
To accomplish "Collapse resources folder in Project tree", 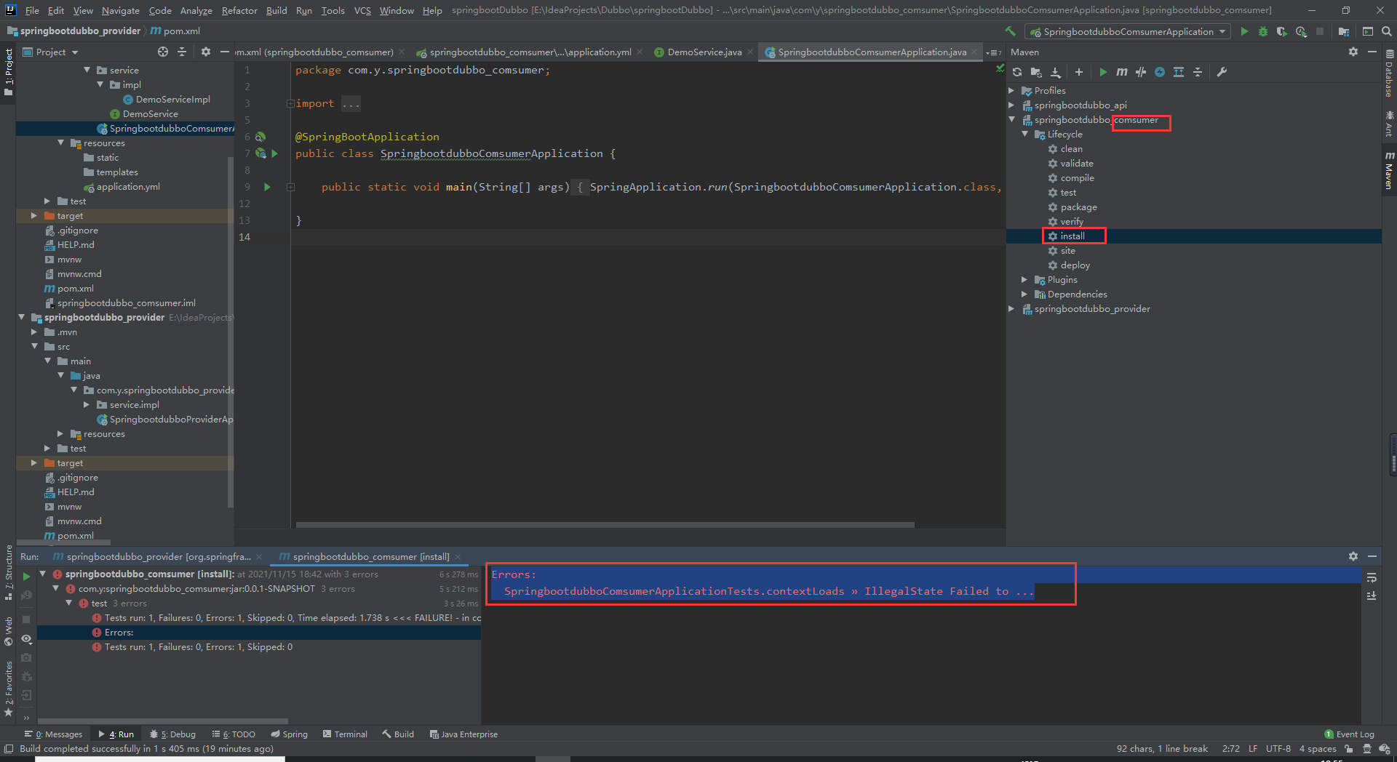I will (61, 143).
